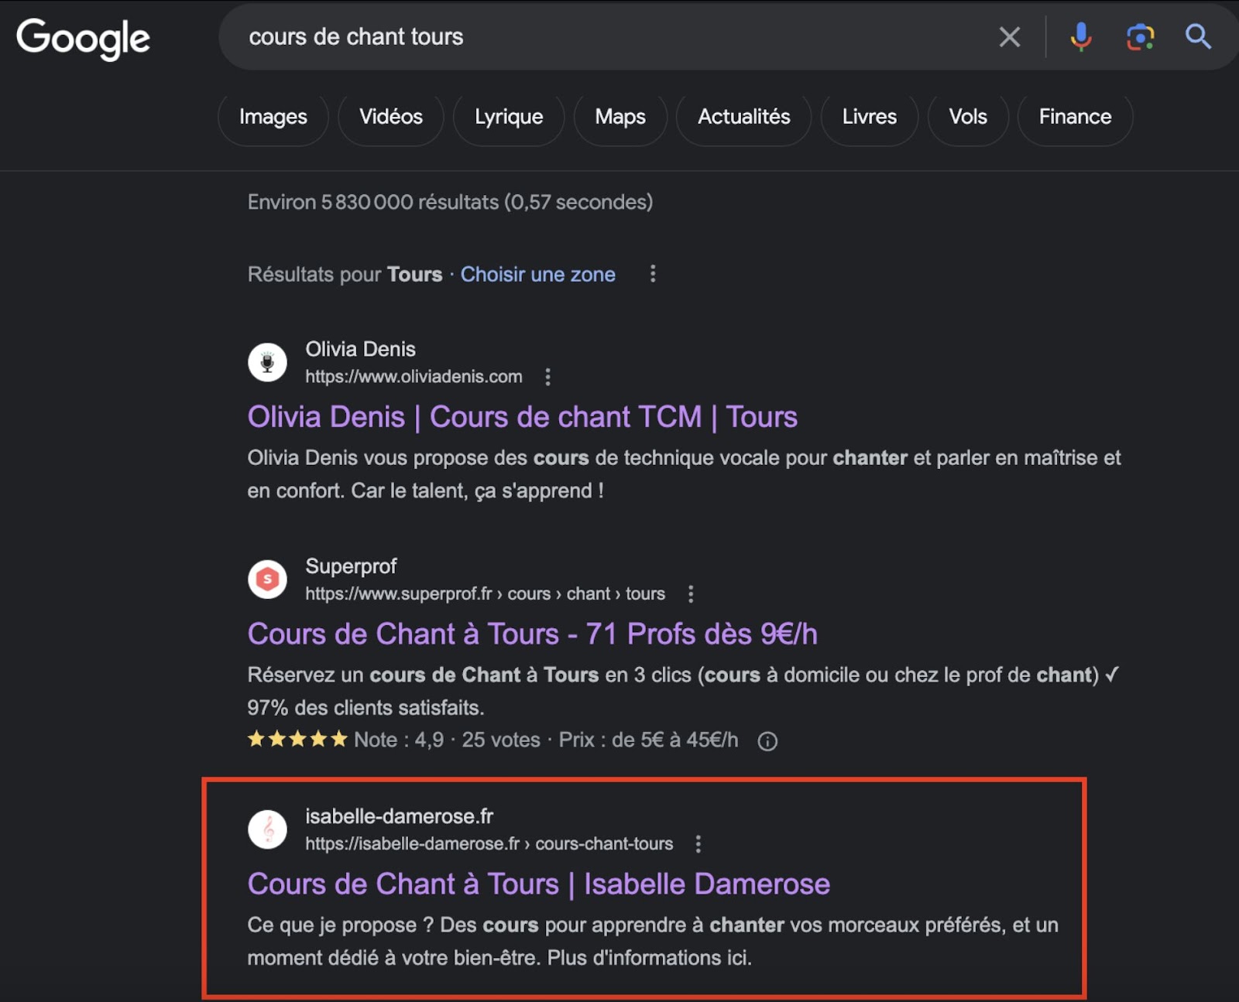Image resolution: width=1239 pixels, height=1002 pixels.
Task: Start voice search with microphone icon
Action: pos(1081,36)
